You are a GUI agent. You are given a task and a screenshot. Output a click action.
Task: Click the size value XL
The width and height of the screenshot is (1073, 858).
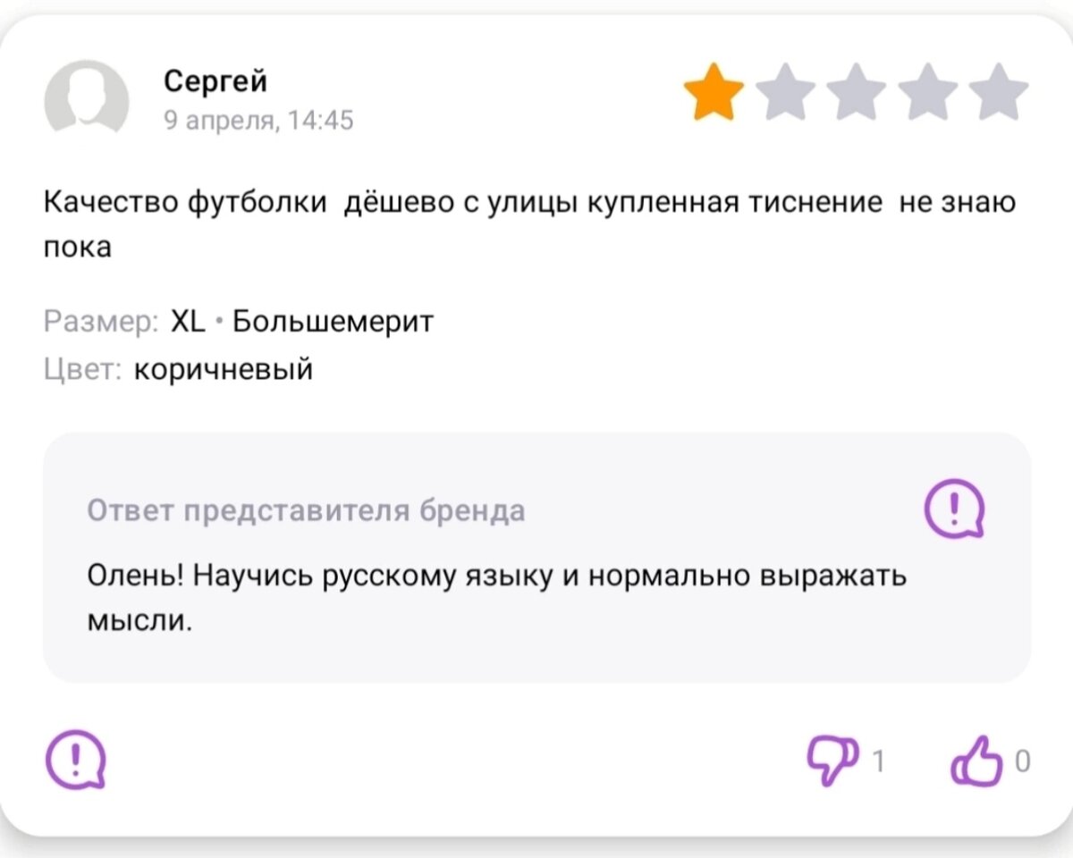188,320
